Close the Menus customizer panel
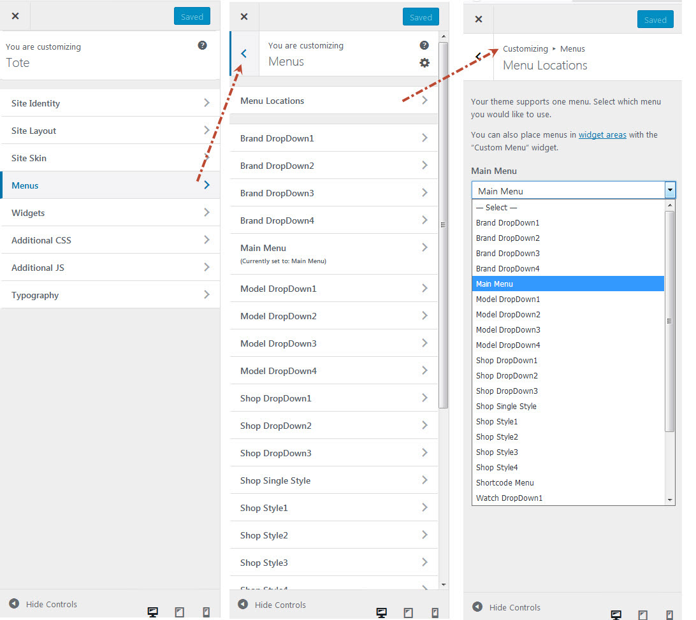The height and width of the screenshot is (620, 696). point(244,17)
